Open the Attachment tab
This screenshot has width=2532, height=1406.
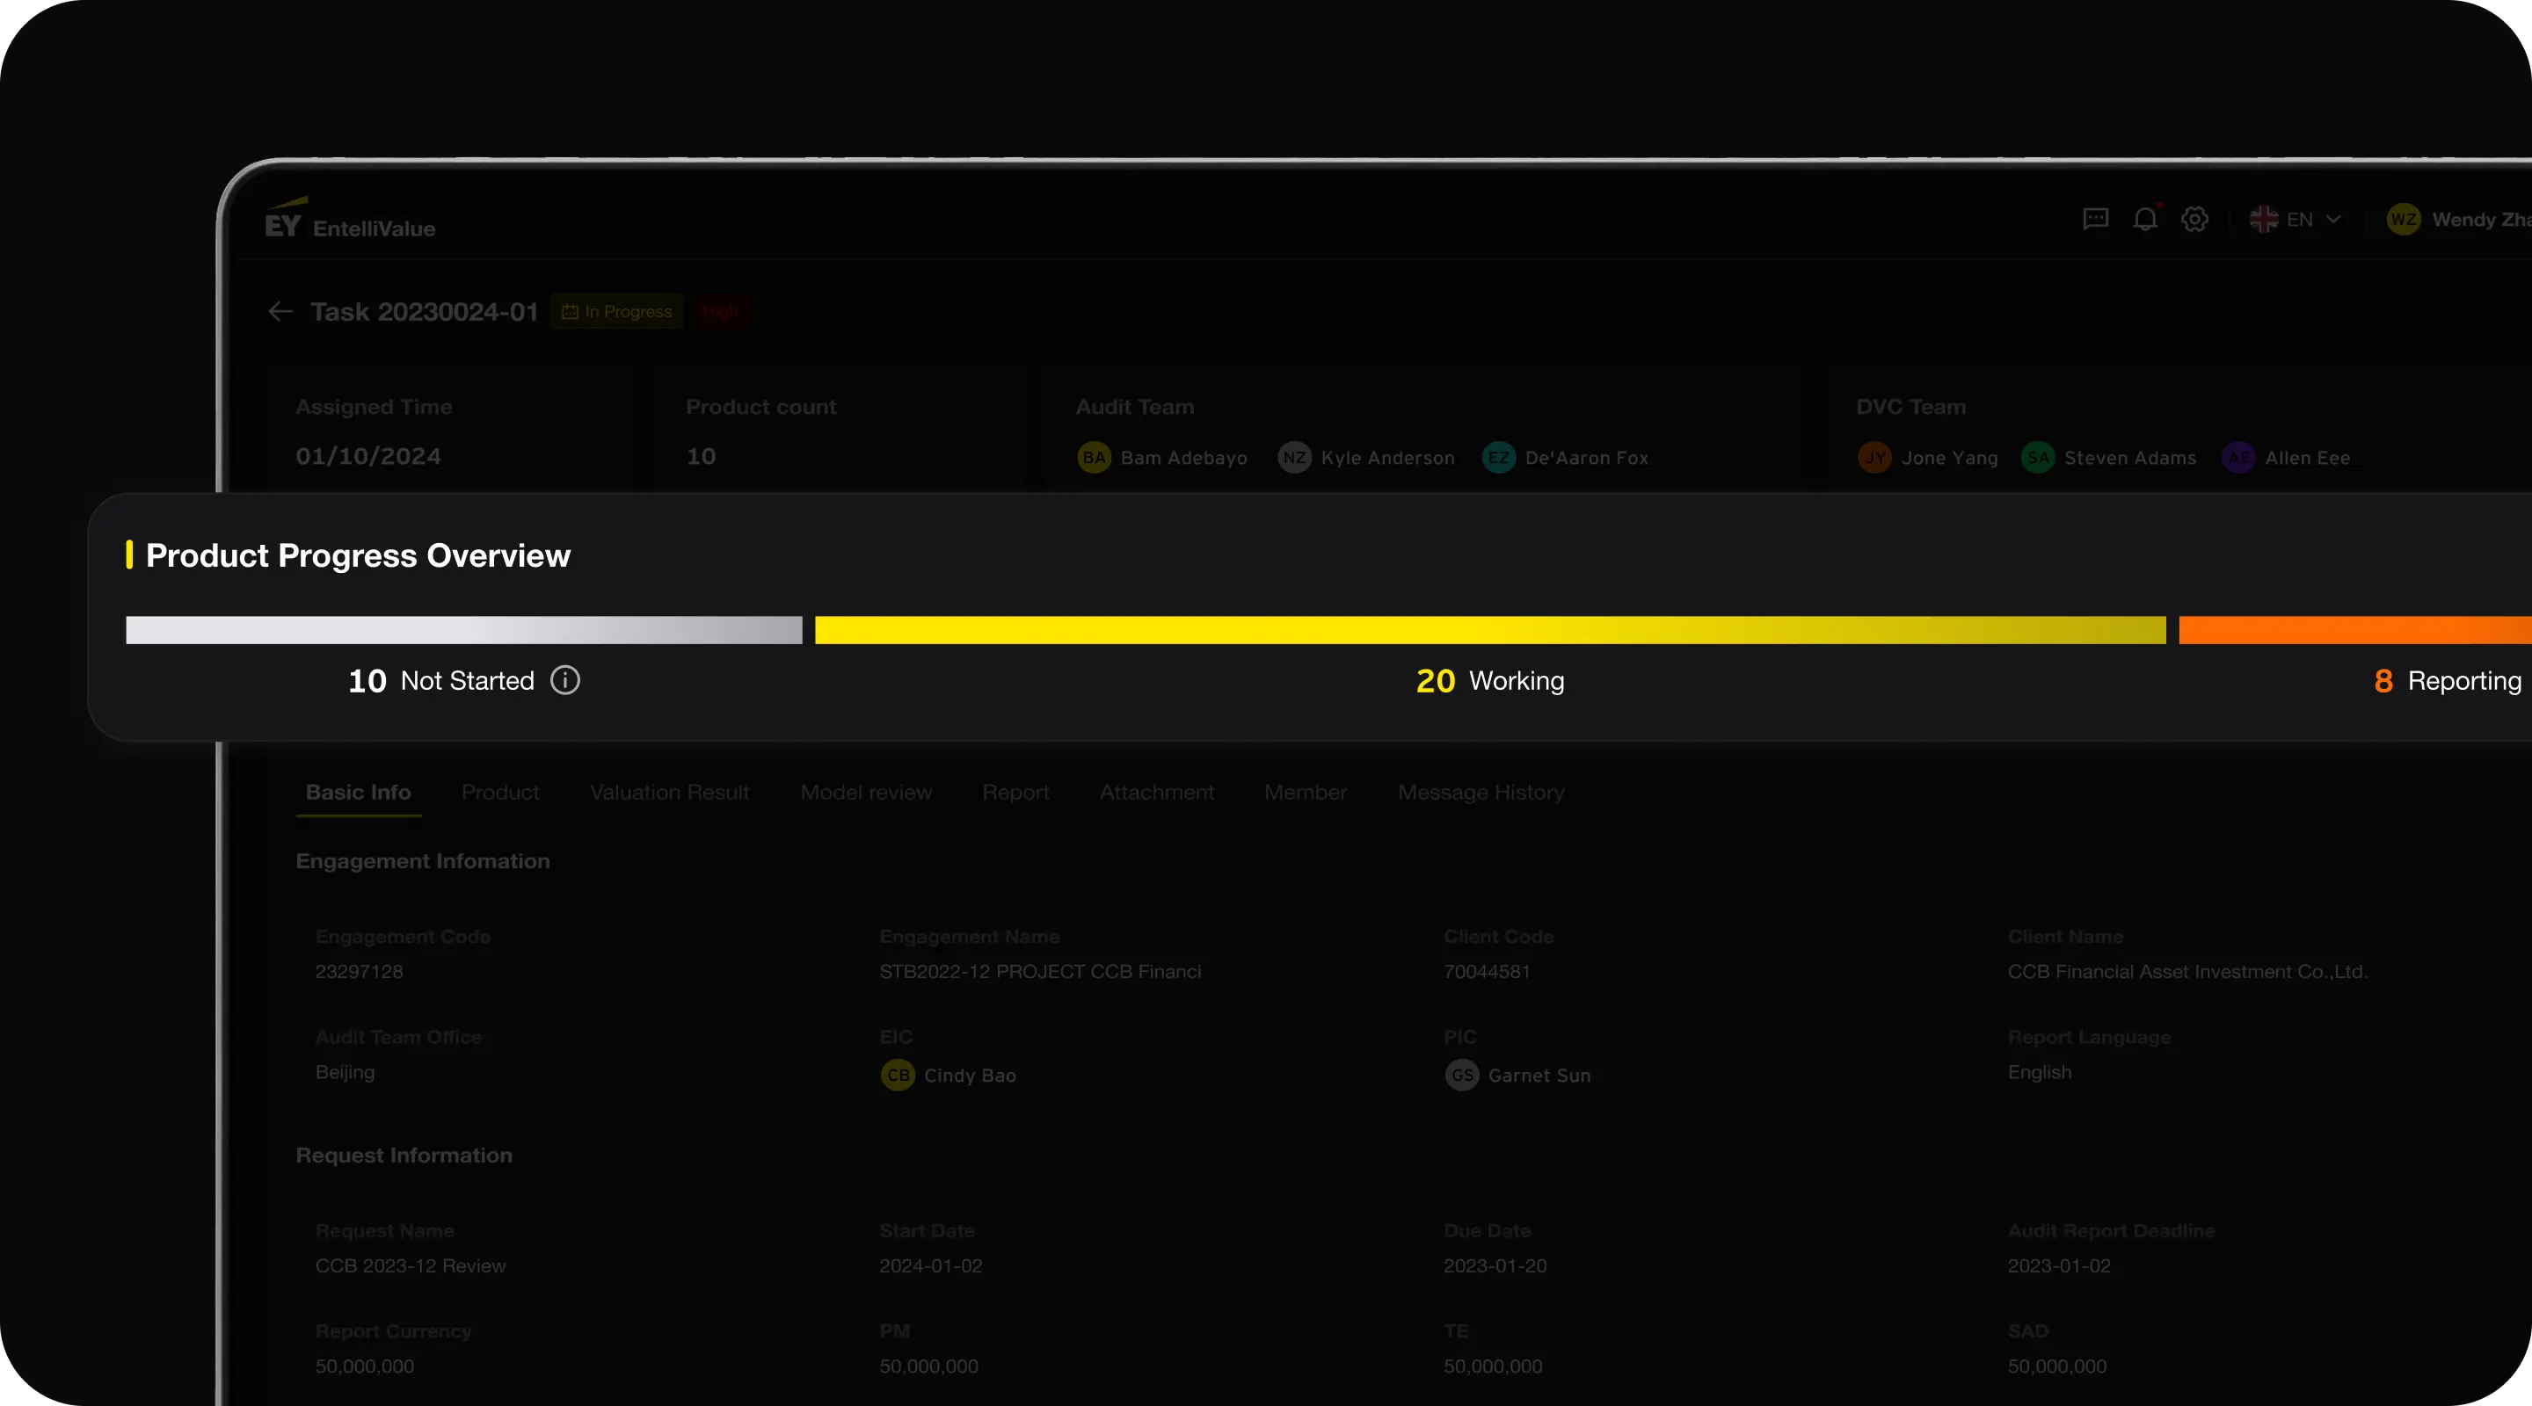1157,792
